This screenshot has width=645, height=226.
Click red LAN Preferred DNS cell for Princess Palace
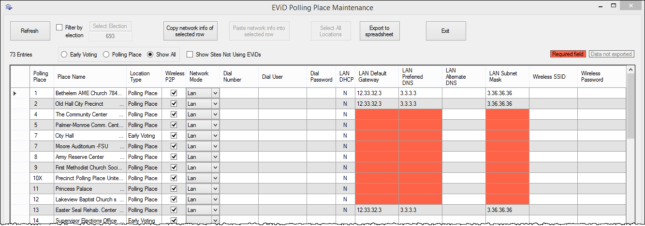click(x=420, y=189)
